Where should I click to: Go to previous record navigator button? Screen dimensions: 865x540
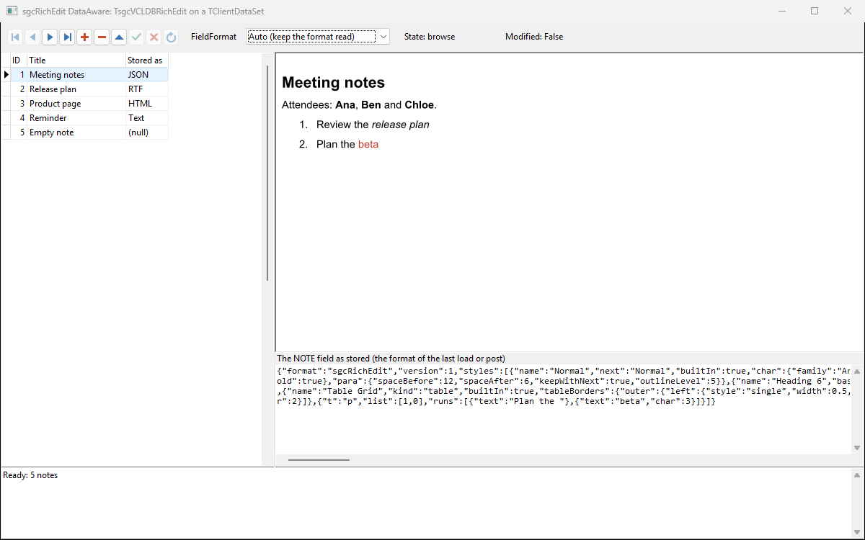[x=32, y=37]
